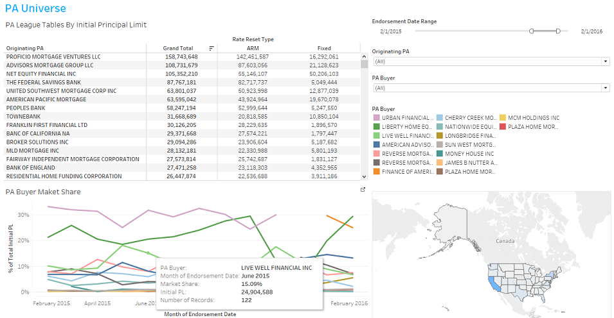Image resolution: width=614 pixels, height=318 pixels.
Task: Select BANC OF CALIFORNIA NA row label
Action: (x=38, y=133)
